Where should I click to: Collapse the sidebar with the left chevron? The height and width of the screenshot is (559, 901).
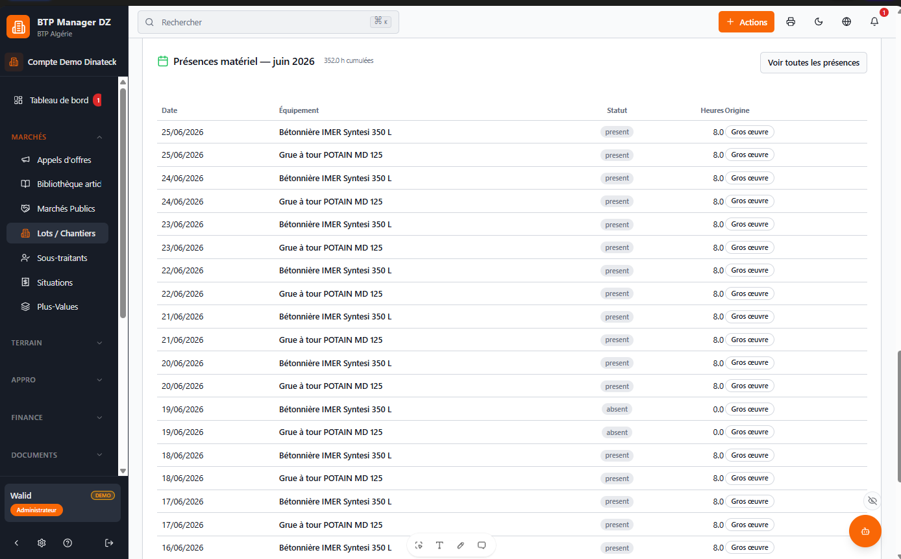[x=17, y=543]
